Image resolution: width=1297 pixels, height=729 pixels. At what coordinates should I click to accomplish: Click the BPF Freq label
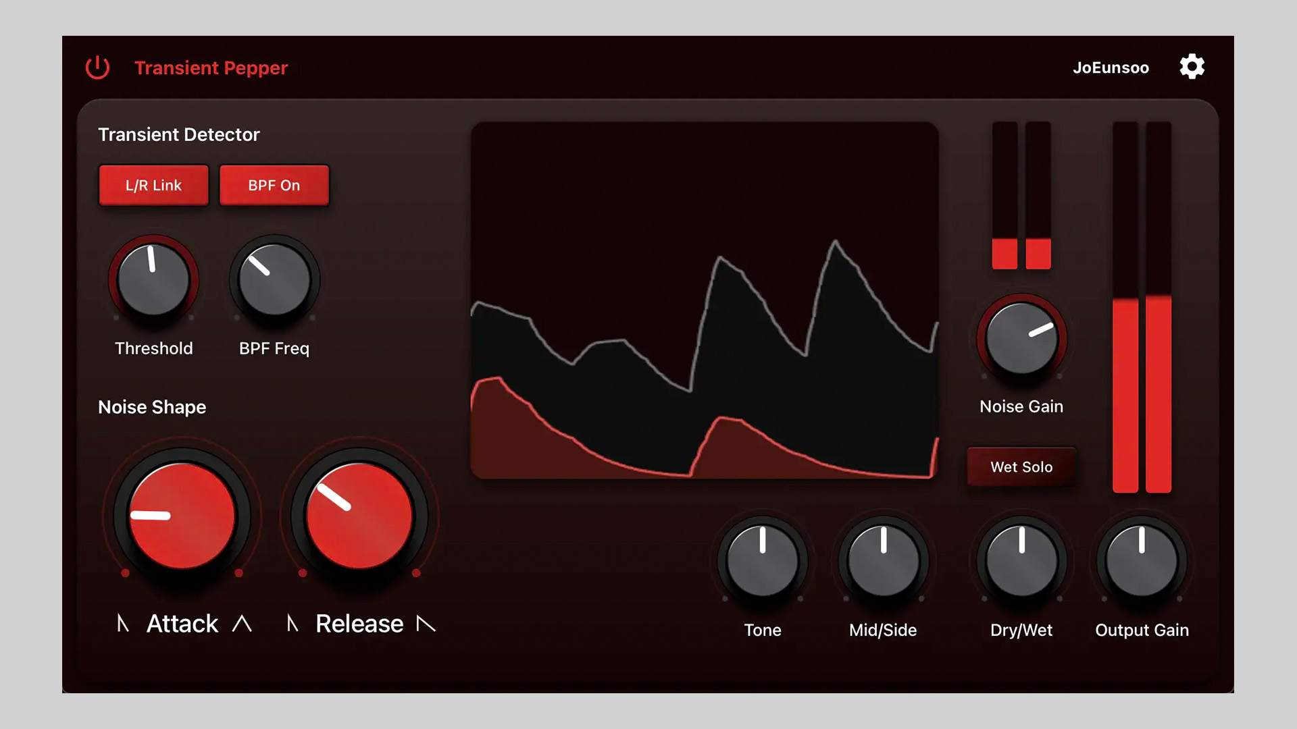click(274, 348)
